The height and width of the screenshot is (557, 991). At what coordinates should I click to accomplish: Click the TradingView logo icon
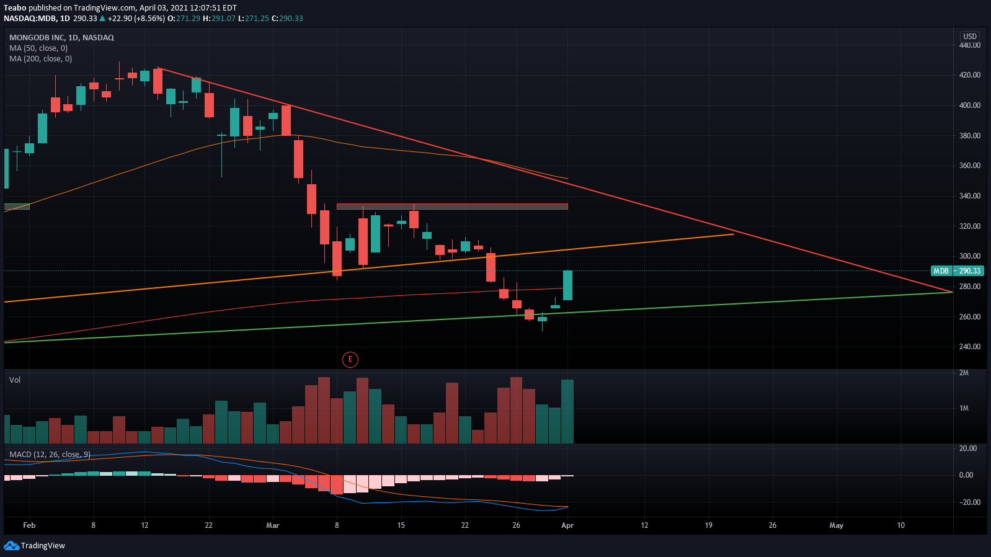tap(11, 546)
